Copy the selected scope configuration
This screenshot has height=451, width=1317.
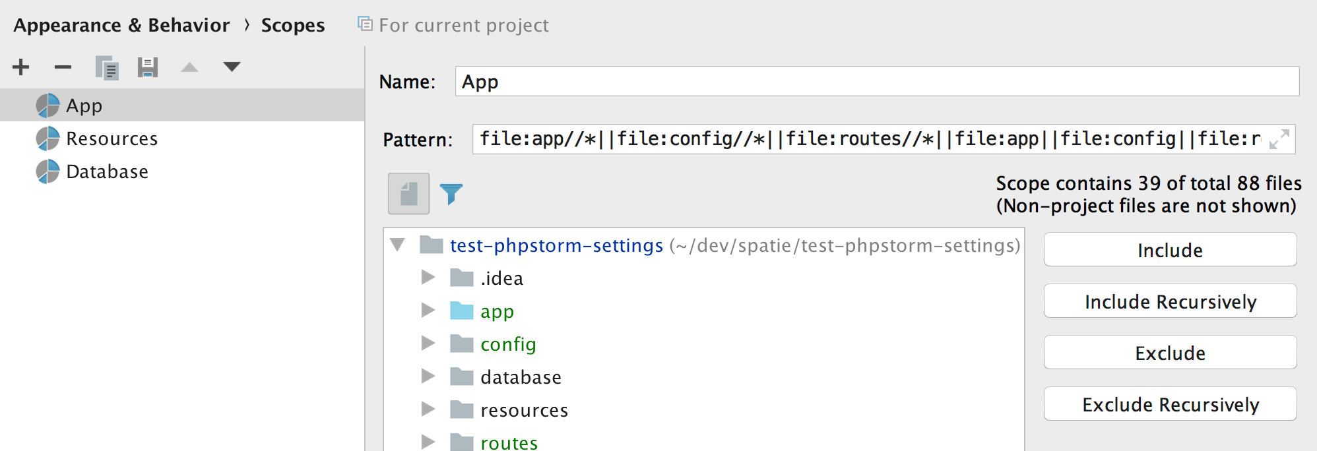tap(106, 67)
